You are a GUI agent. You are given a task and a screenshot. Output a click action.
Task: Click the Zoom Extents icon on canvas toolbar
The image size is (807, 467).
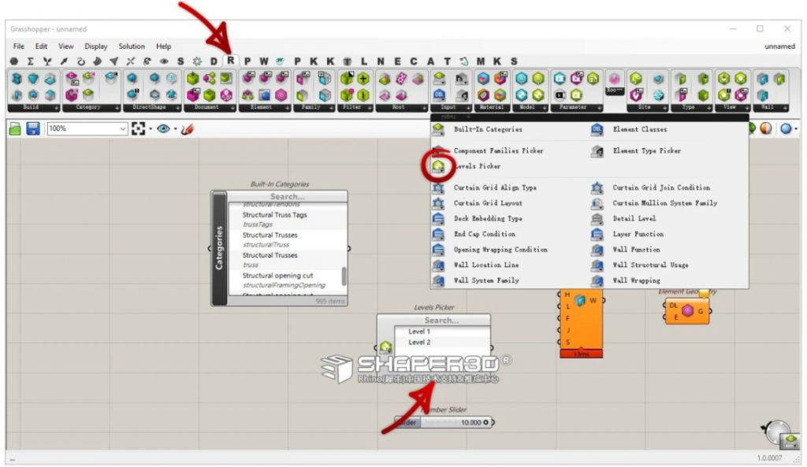point(138,128)
